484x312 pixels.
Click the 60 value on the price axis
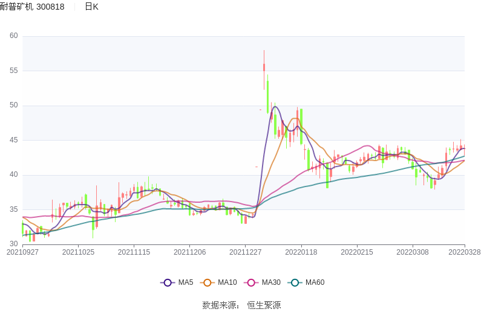14,36
